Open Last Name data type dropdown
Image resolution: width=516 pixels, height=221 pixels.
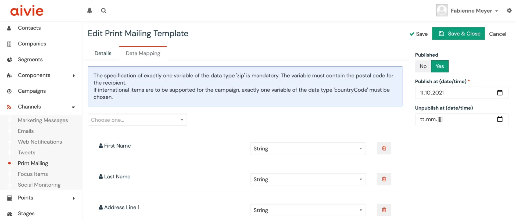tap(308, 179)
